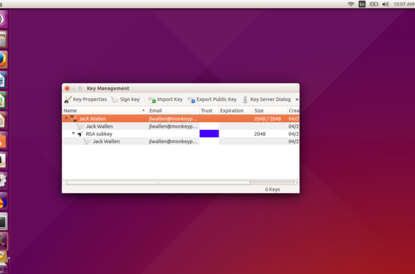Click the blue trust swatch on RSA subkey
Viewport: 415px width, 274px height.
(x=209, y=134)
